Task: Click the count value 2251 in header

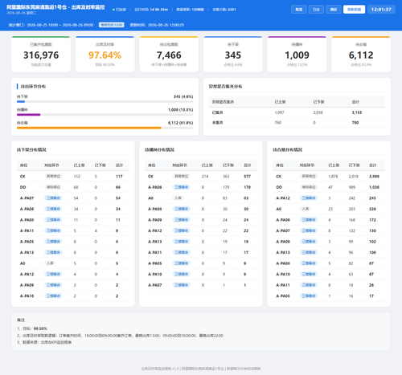Action: 232,10
